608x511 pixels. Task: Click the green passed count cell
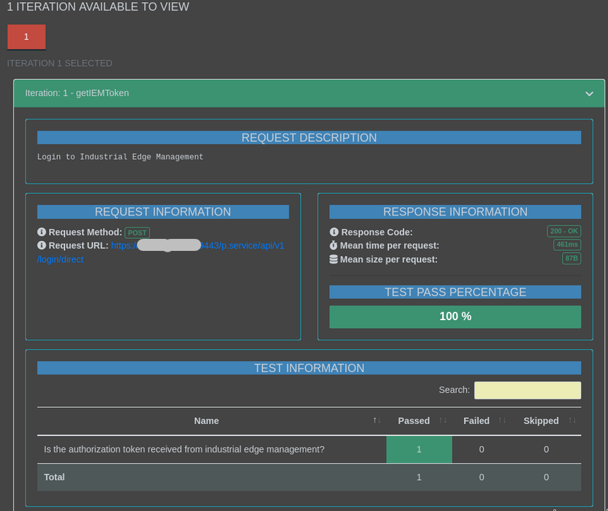[419, 450]
